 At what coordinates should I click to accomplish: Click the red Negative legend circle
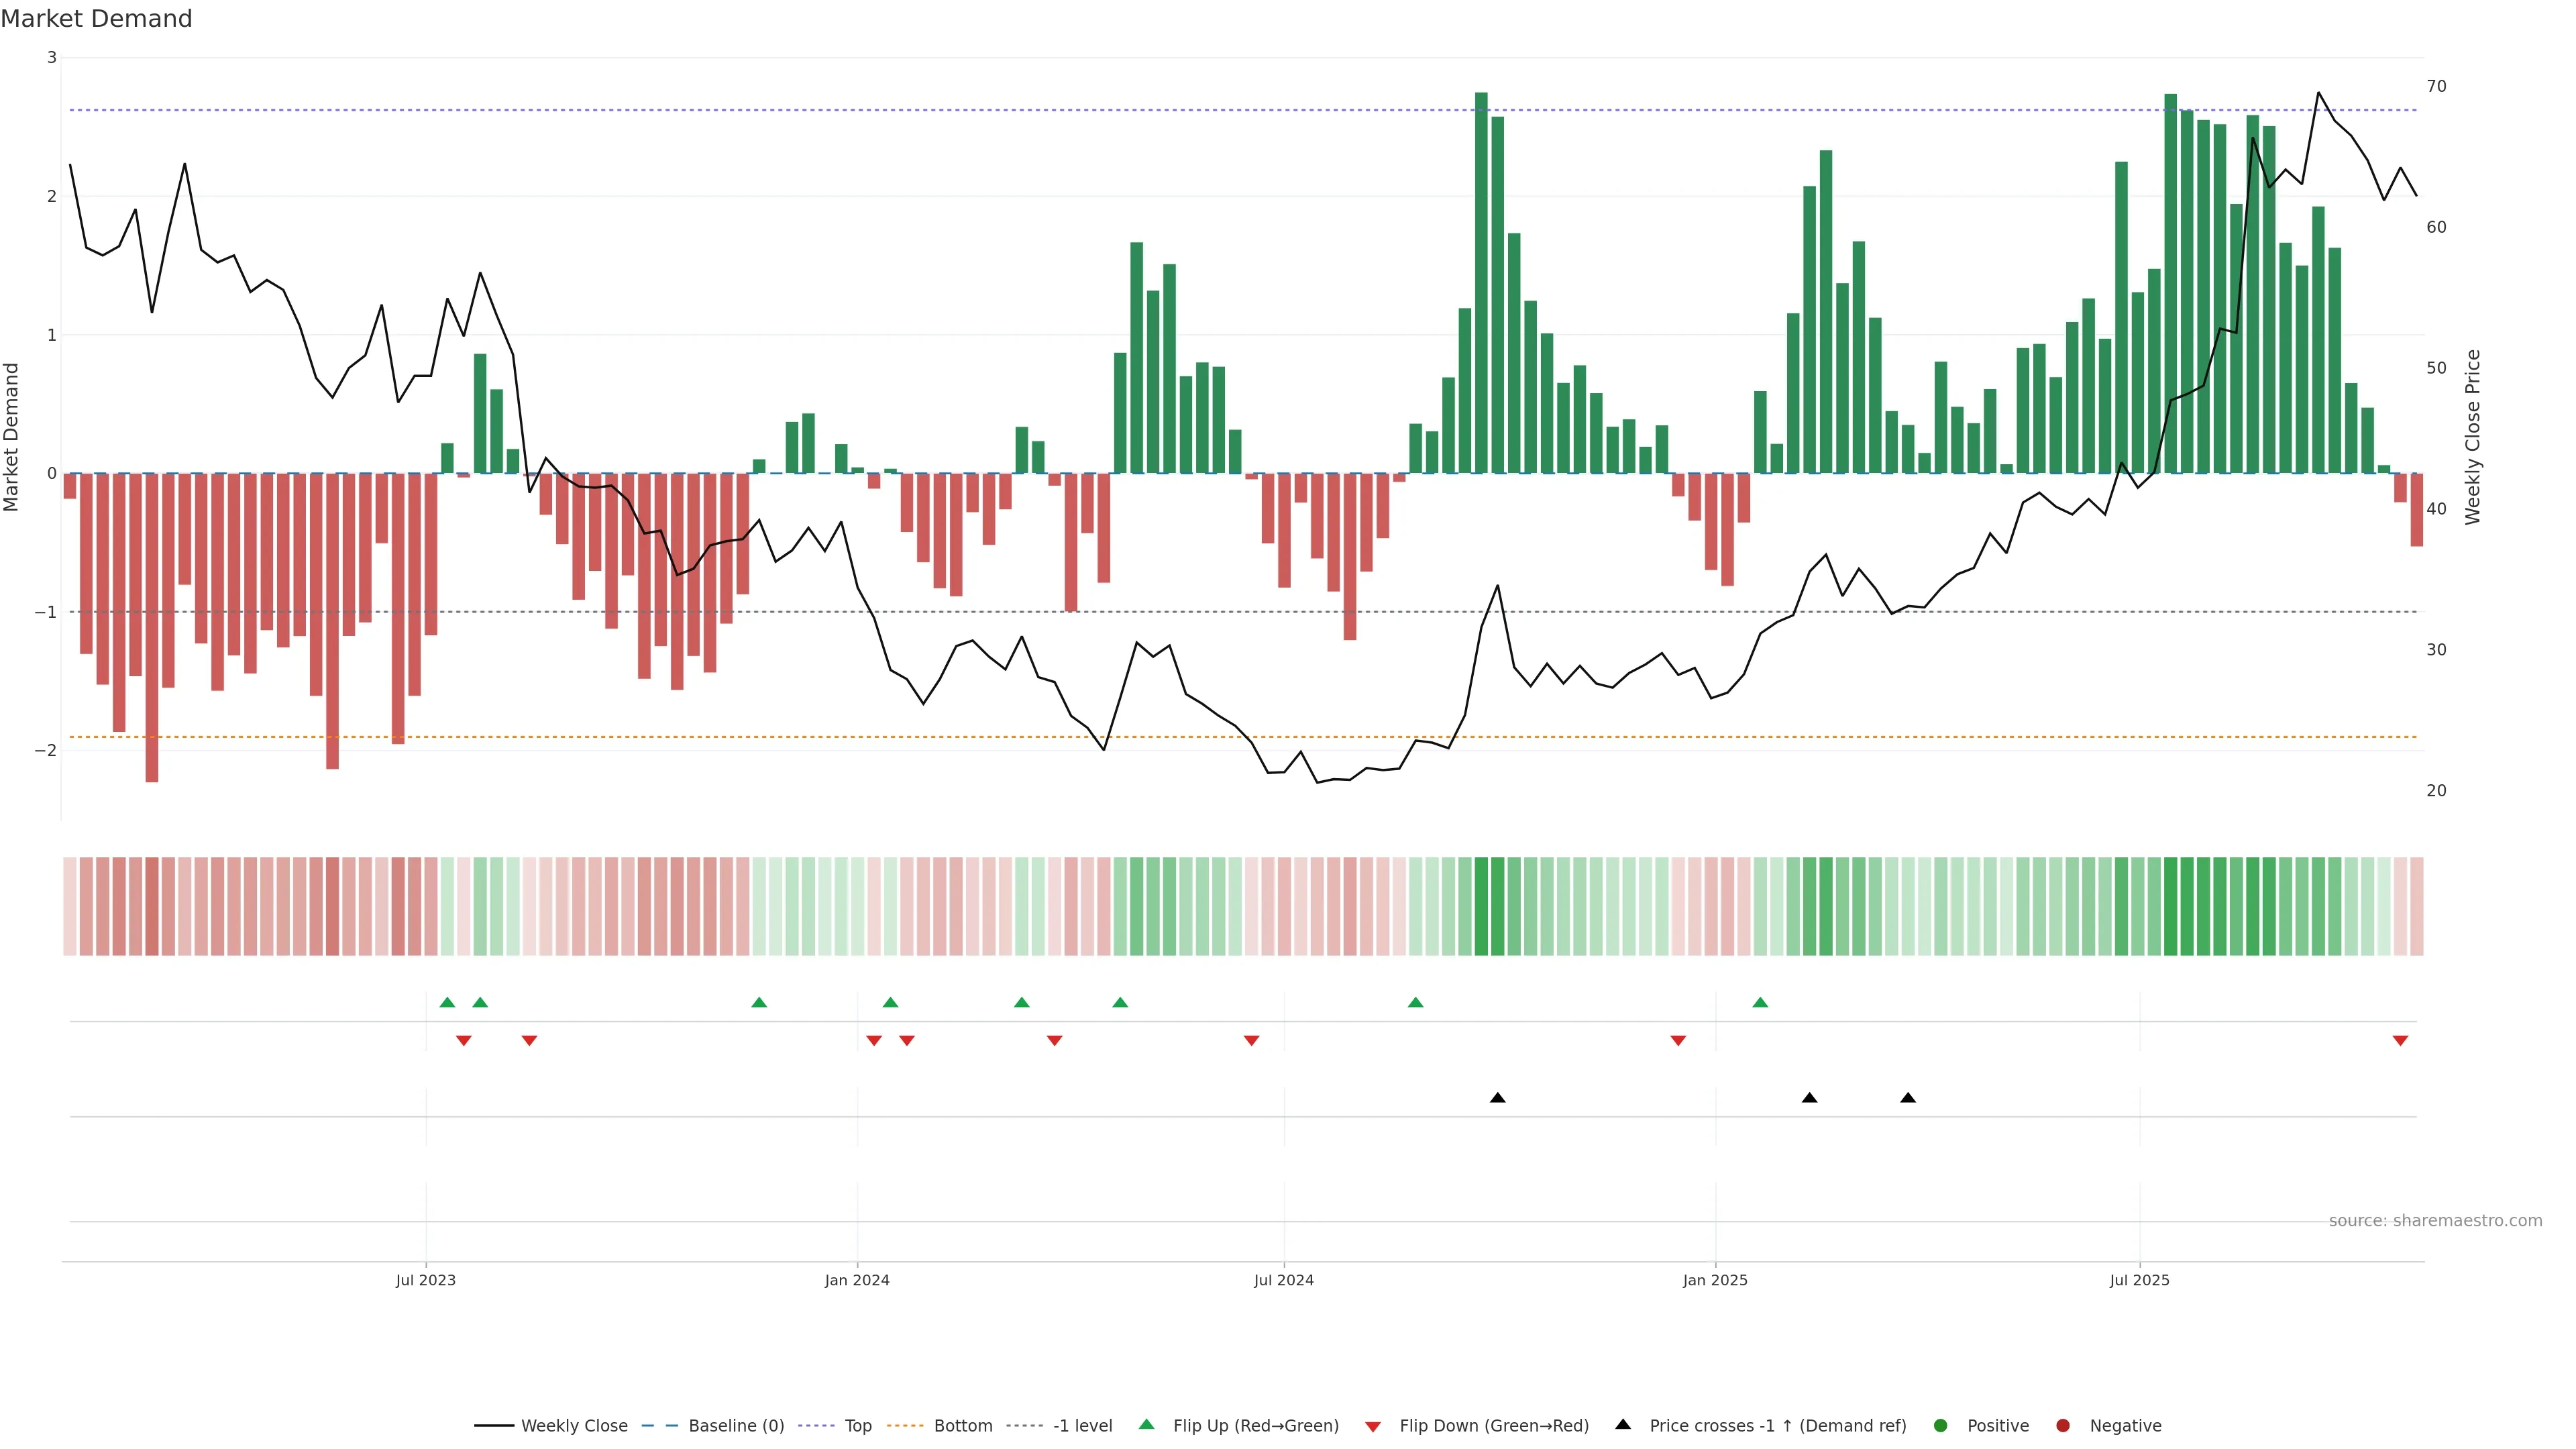[x=2063, y=1425]
